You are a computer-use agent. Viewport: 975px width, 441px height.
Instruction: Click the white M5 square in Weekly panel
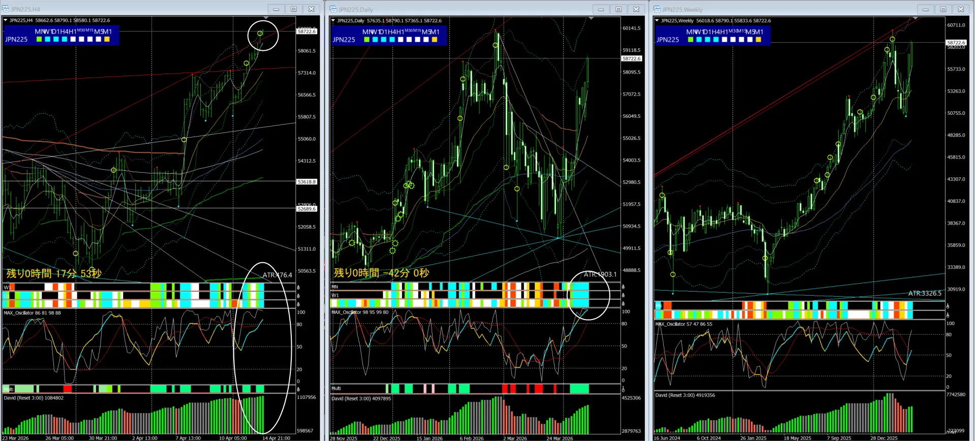click(x=750, y=40)
